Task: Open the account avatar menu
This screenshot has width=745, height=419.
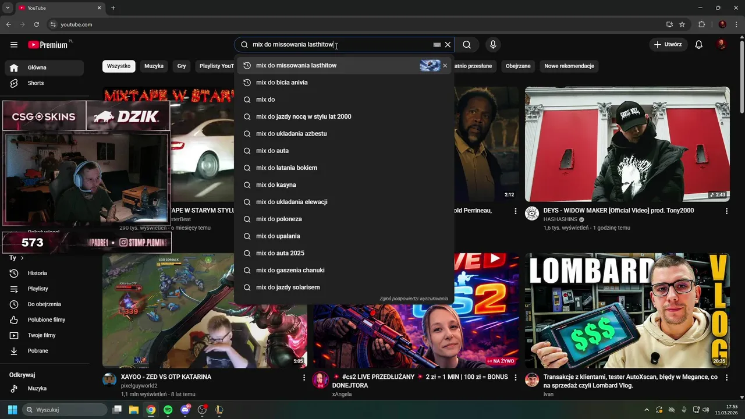Action: tap(721, 45)
